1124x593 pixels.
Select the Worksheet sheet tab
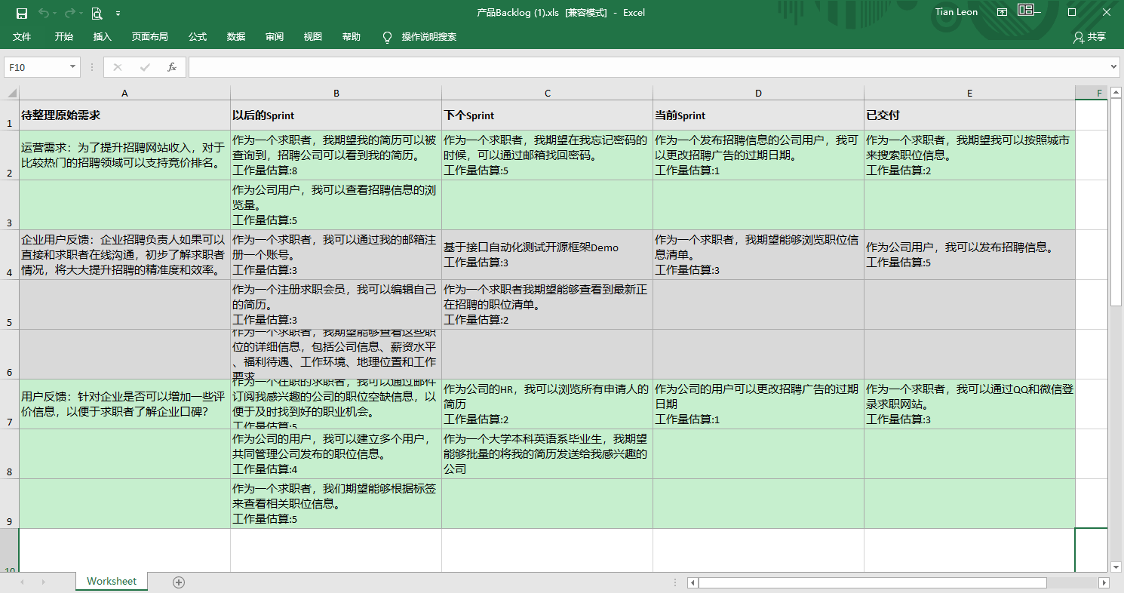[112, 581]
